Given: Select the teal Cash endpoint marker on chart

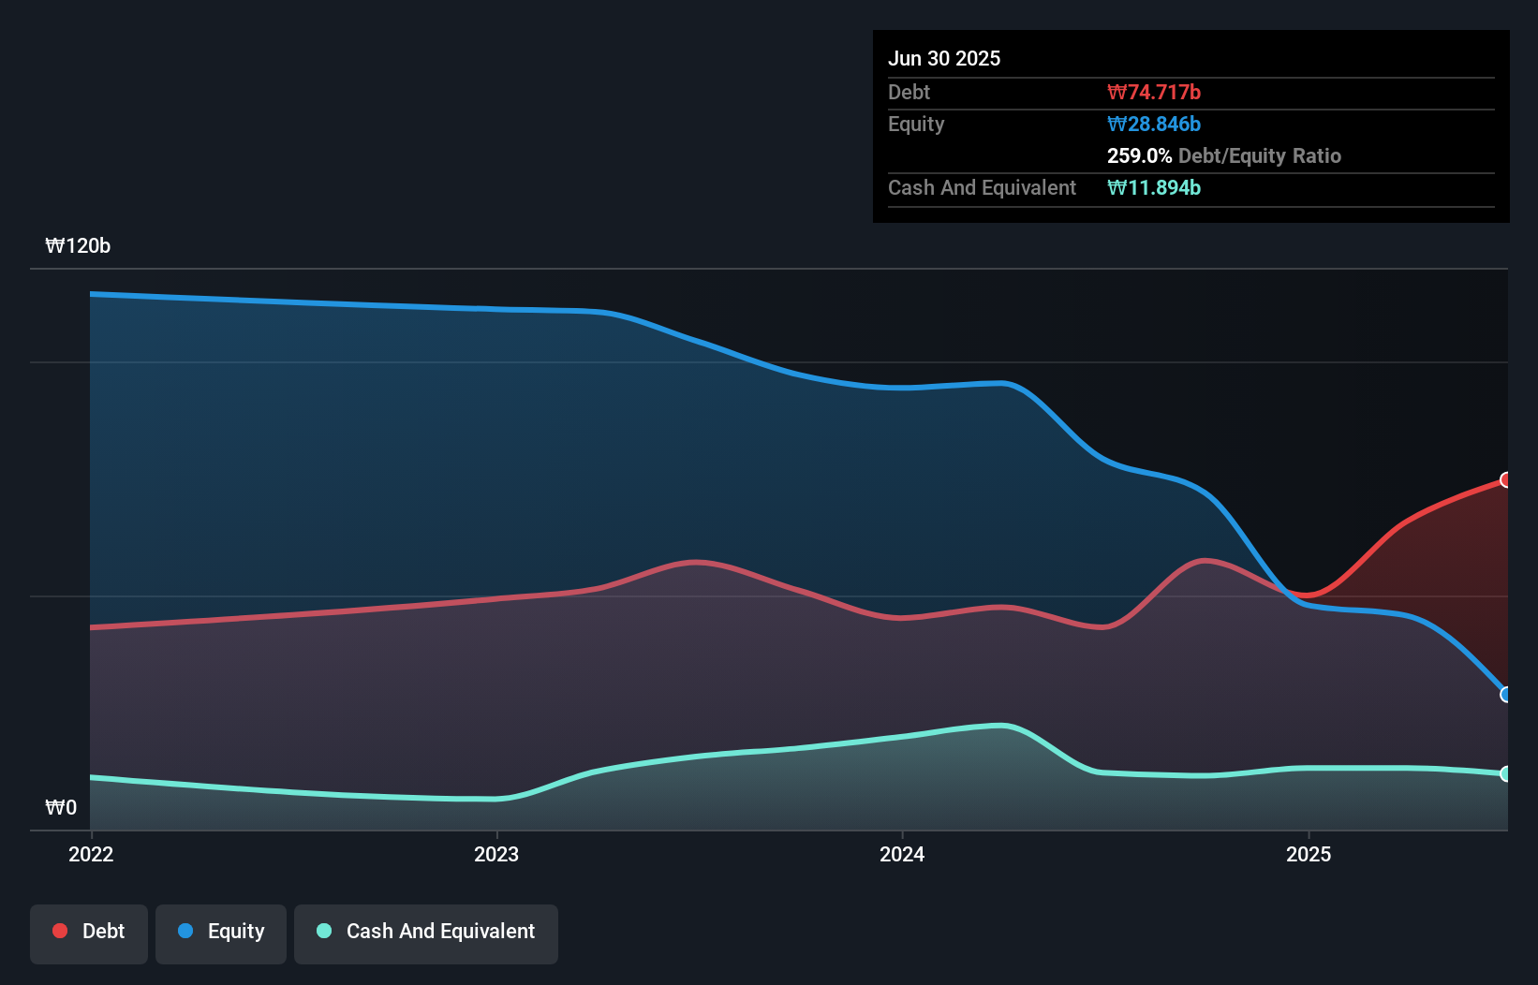Looking at the screenshot, I should [1506, 774].
